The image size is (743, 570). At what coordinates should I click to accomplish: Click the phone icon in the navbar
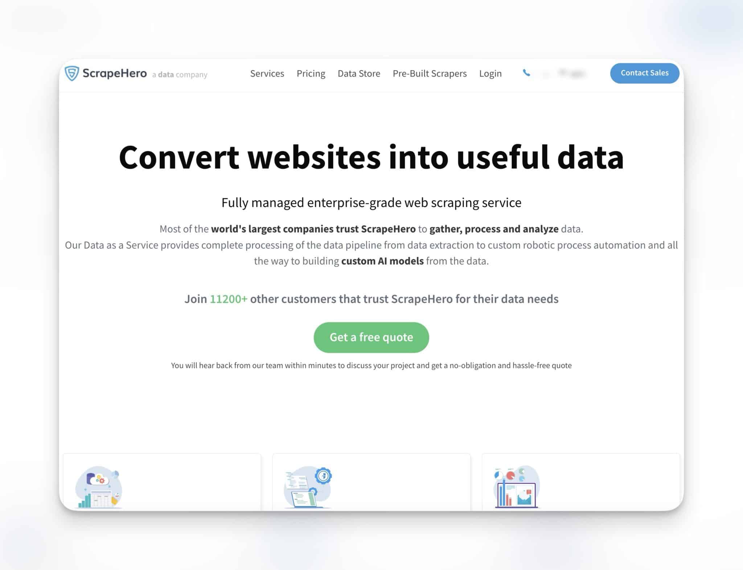[525, 73]
